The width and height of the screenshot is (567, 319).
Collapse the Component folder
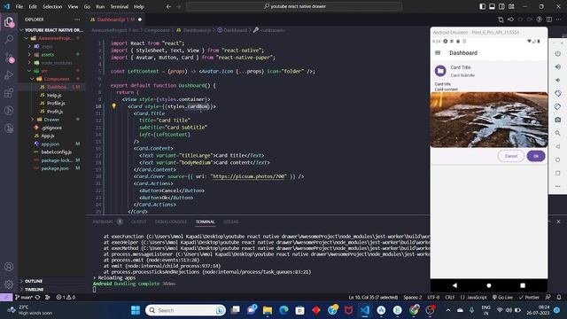(50, 79)
